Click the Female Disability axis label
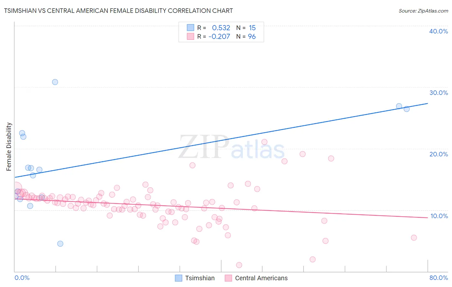This screenshot has width=452, height=287. tap(9, 146)
